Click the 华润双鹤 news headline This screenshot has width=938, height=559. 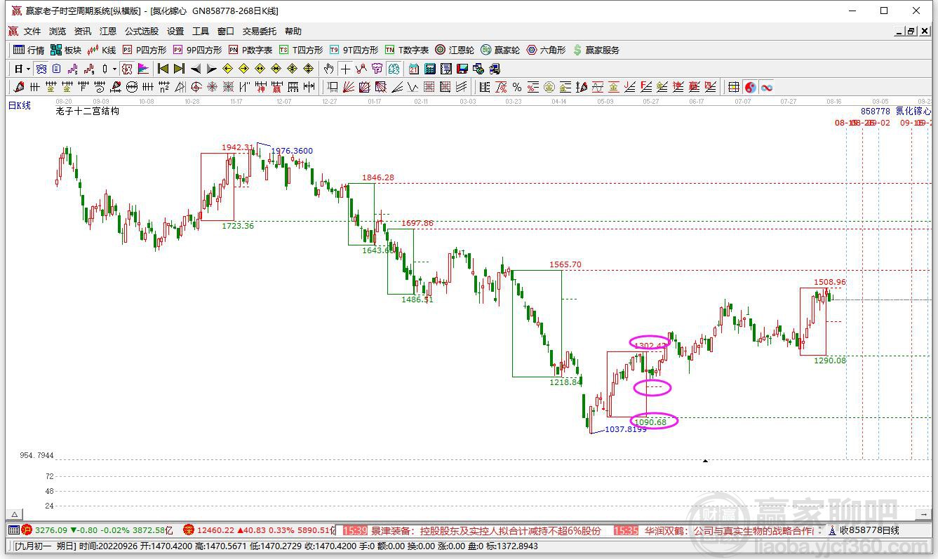(729, 531)
